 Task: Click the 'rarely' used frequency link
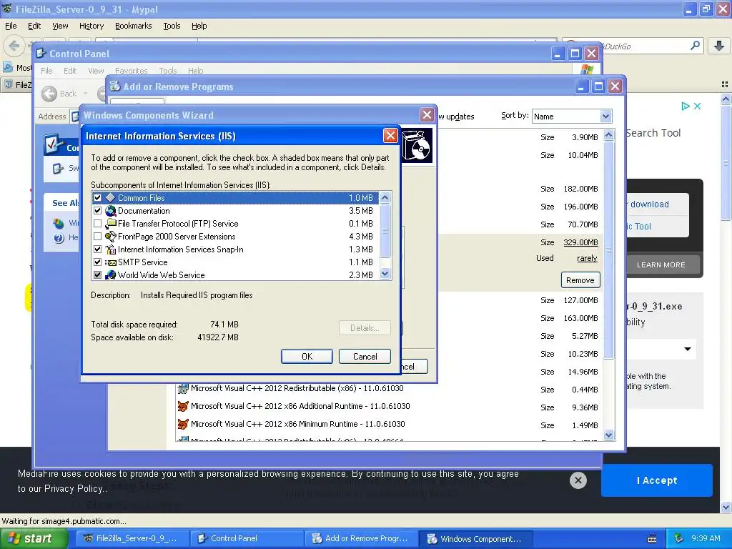click(x=587, y=258)
